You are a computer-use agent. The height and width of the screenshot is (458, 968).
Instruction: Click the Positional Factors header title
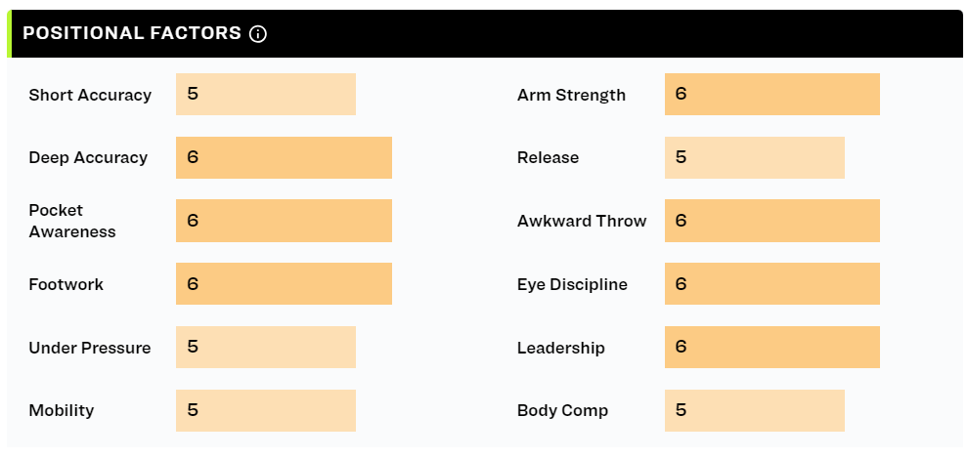pos(132,33)
